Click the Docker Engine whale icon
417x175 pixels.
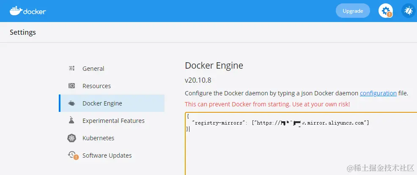71,103
